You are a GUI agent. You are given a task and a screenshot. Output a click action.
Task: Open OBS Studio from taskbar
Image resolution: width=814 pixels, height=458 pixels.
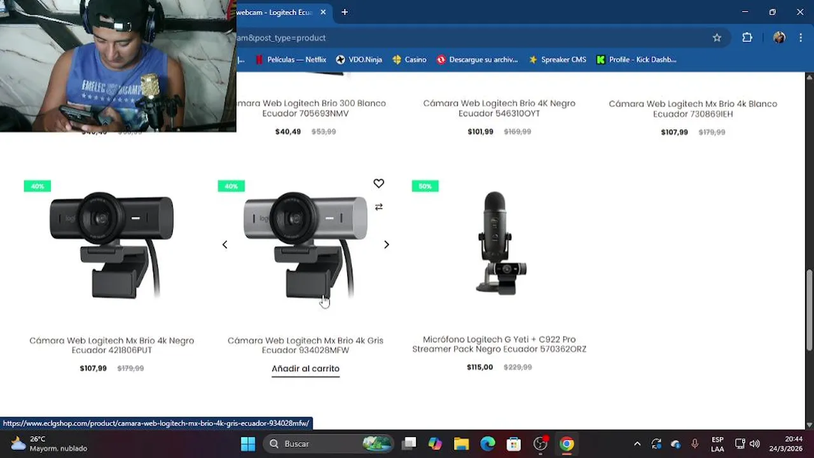pyautogui.click(x=541, y=444)
